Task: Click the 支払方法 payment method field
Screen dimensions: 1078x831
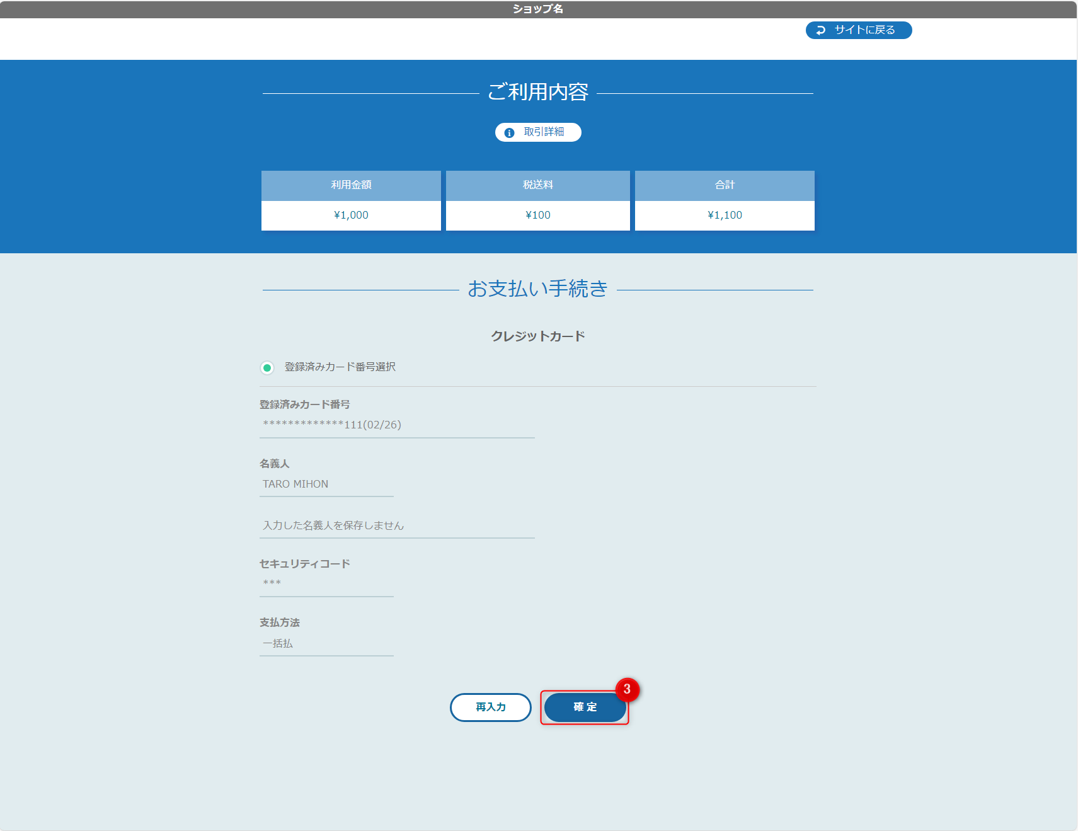Action: click(326, 643)
